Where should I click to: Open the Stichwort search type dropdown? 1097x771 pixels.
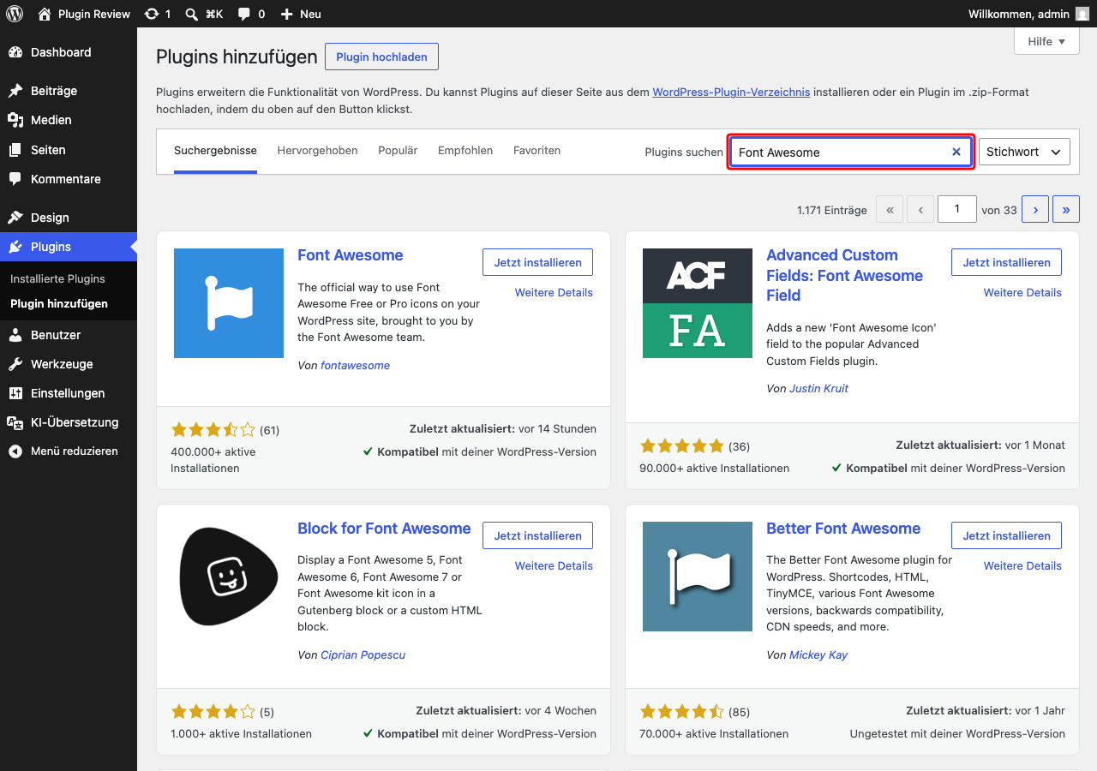point(1024,152)
